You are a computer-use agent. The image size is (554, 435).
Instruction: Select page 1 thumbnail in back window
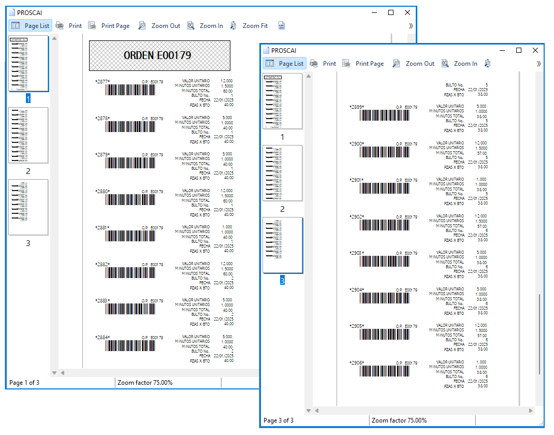pyautogui.click(x=28, y=64)
